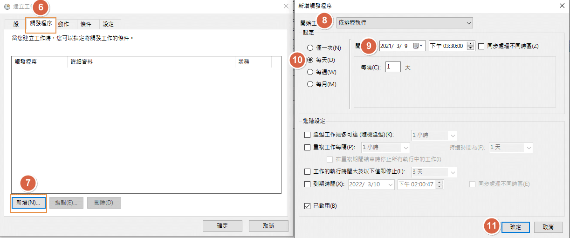Cancel the new trigger dialog

pyautogui.click(x=548, y=227)
